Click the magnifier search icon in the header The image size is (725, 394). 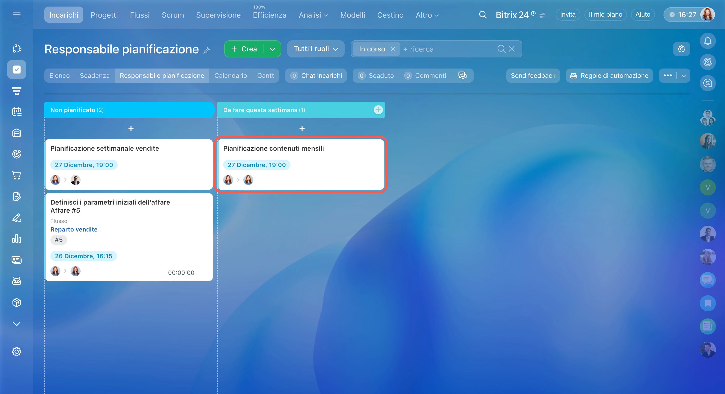[483, 15]
